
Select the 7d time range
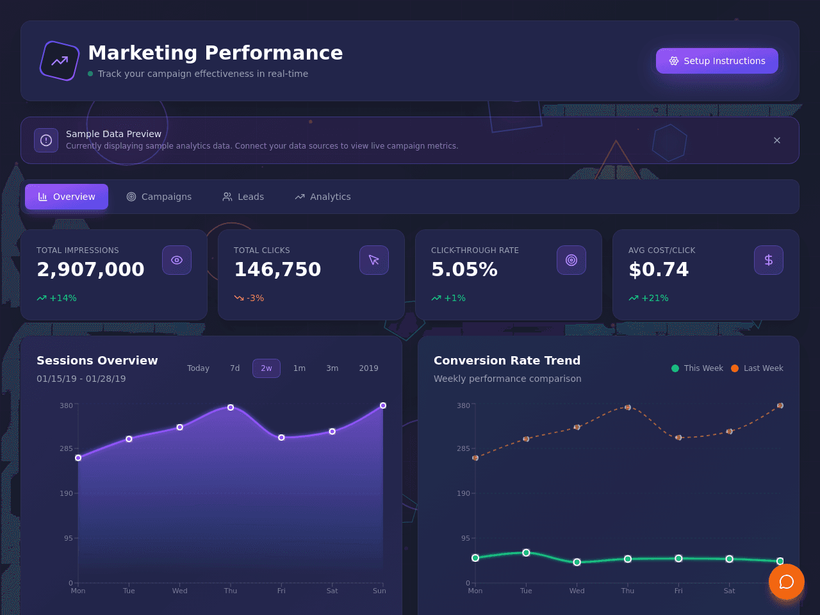coord(235,368)
